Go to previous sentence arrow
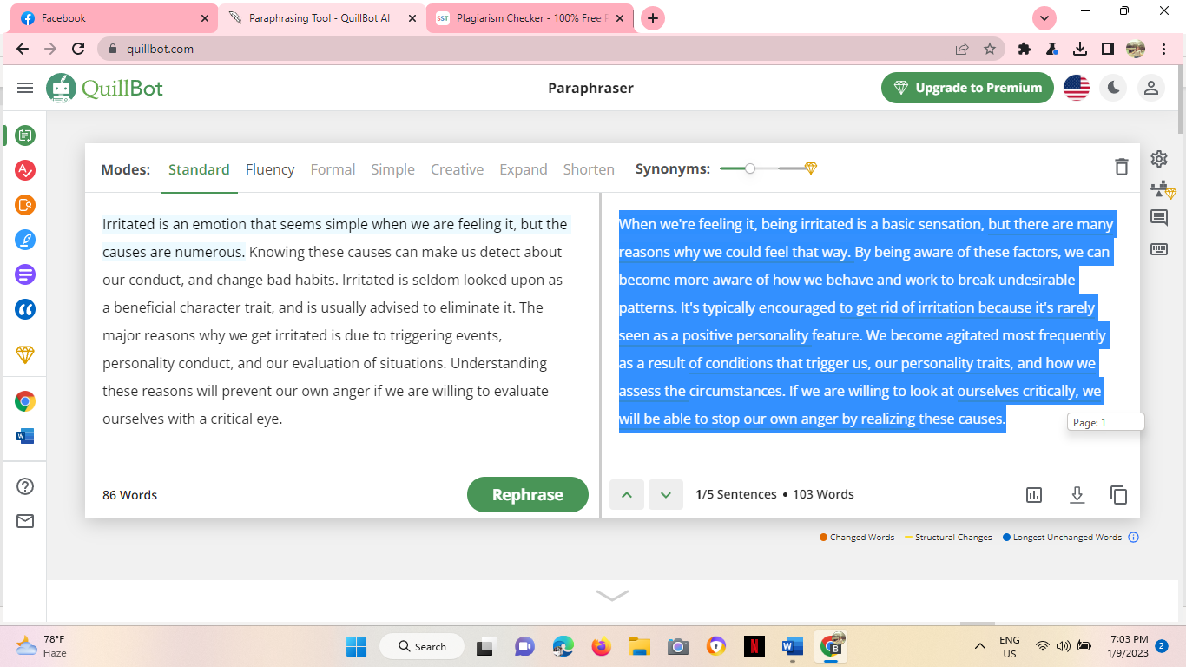 tap(627, 495)
